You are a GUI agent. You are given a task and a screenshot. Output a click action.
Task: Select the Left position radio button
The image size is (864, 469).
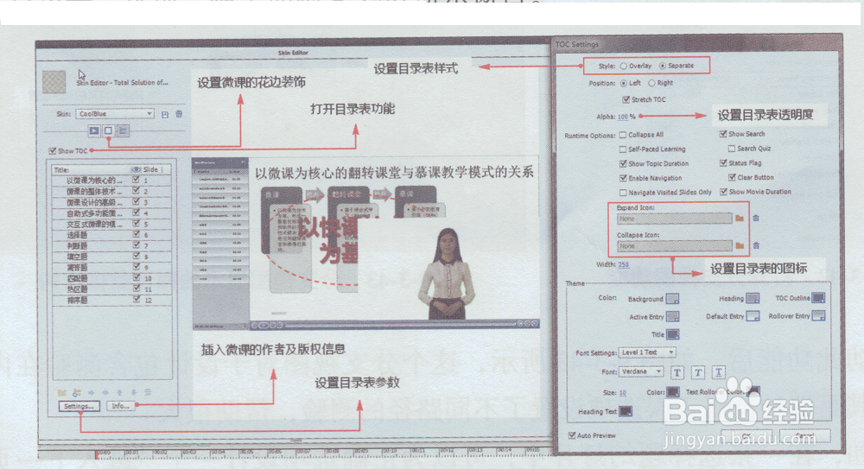[x=624, y=83]
